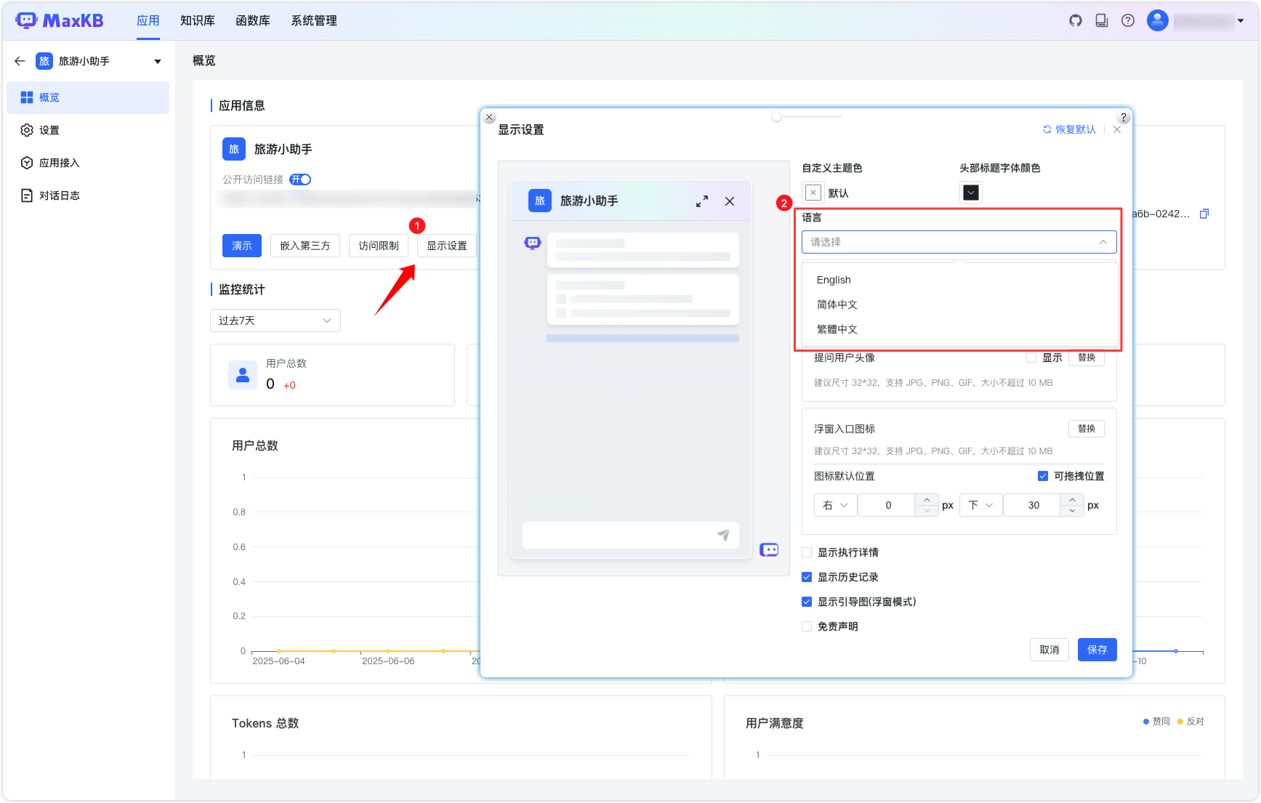The width and height of the screenshot is (1261, 803).
Task: Open 对话日志 in the sidebar
Action: [59, 195]
